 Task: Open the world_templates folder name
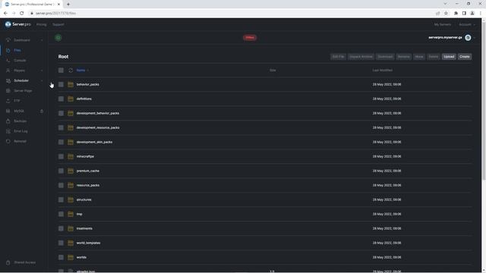point(88,243)
